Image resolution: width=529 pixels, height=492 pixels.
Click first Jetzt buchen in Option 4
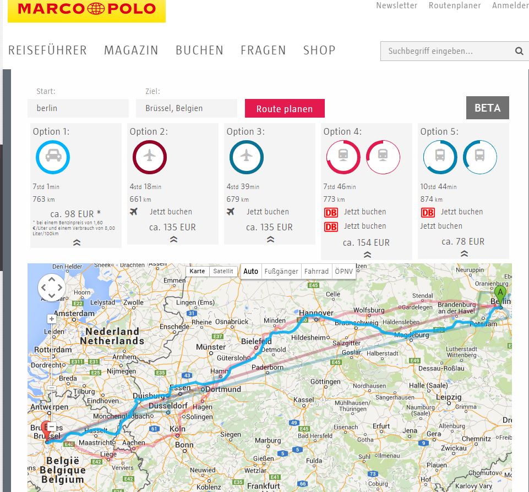[x=365, y=212]
